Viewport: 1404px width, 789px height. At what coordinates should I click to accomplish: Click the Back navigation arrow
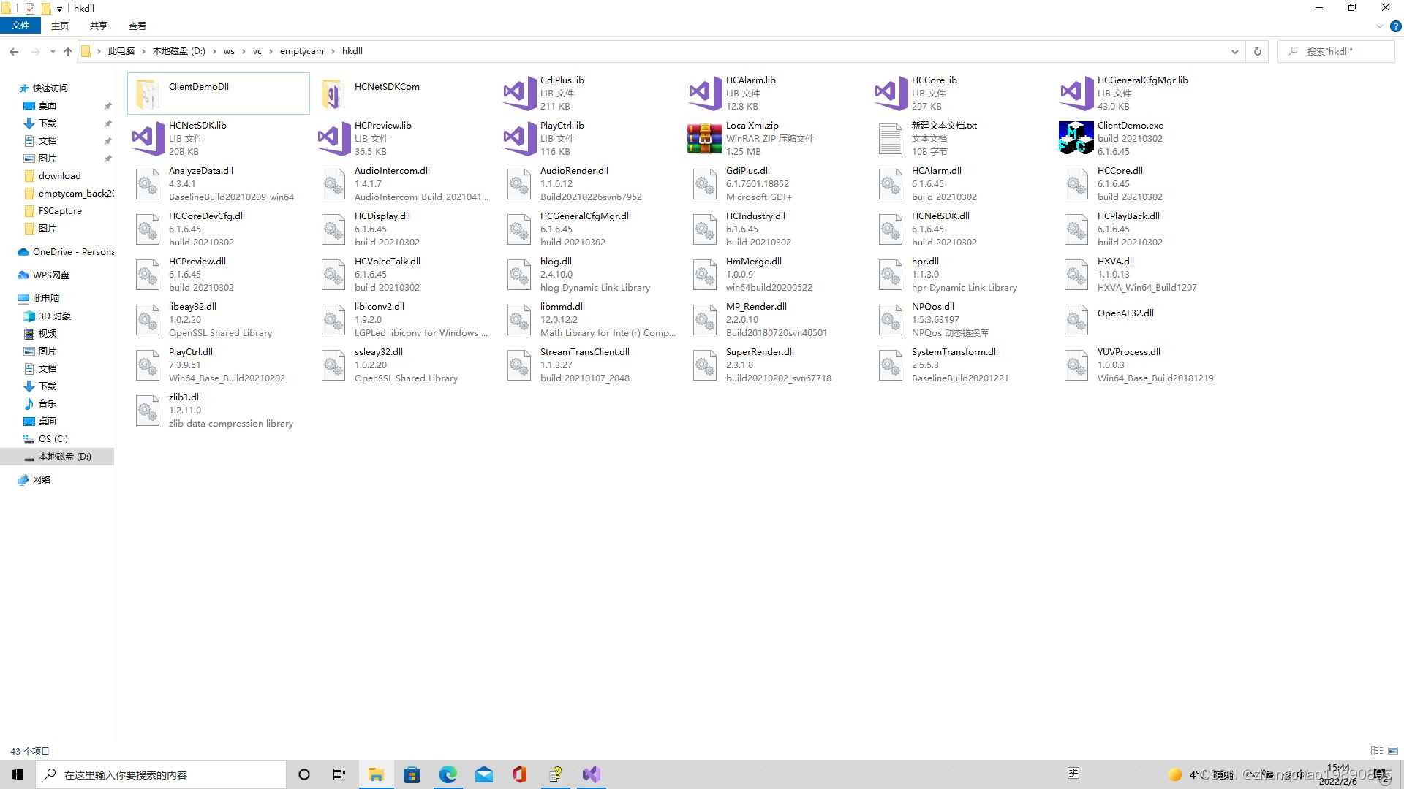(14, 51)
